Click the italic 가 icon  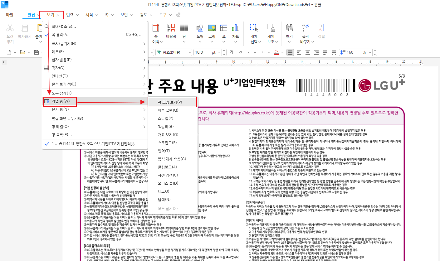click(240, 52)
